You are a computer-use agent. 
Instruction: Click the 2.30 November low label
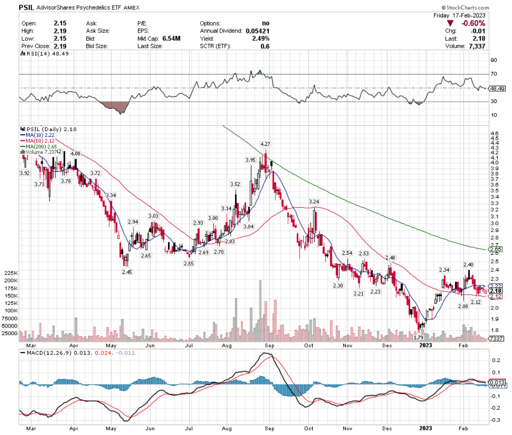pos(338,285)
